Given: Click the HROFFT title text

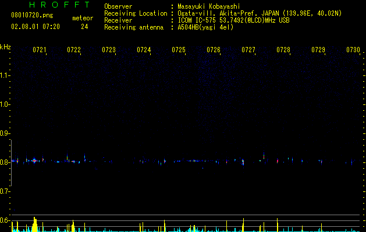Looking at the screenshot, I should [x=60, y=5].
